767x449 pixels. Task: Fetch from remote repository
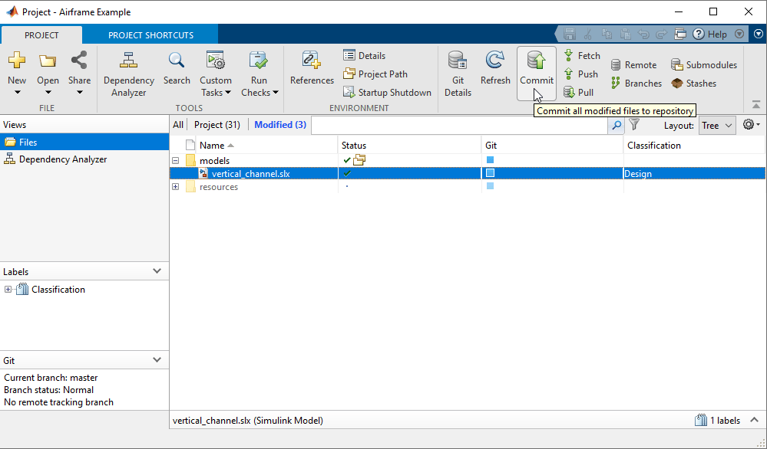point(582,56)
